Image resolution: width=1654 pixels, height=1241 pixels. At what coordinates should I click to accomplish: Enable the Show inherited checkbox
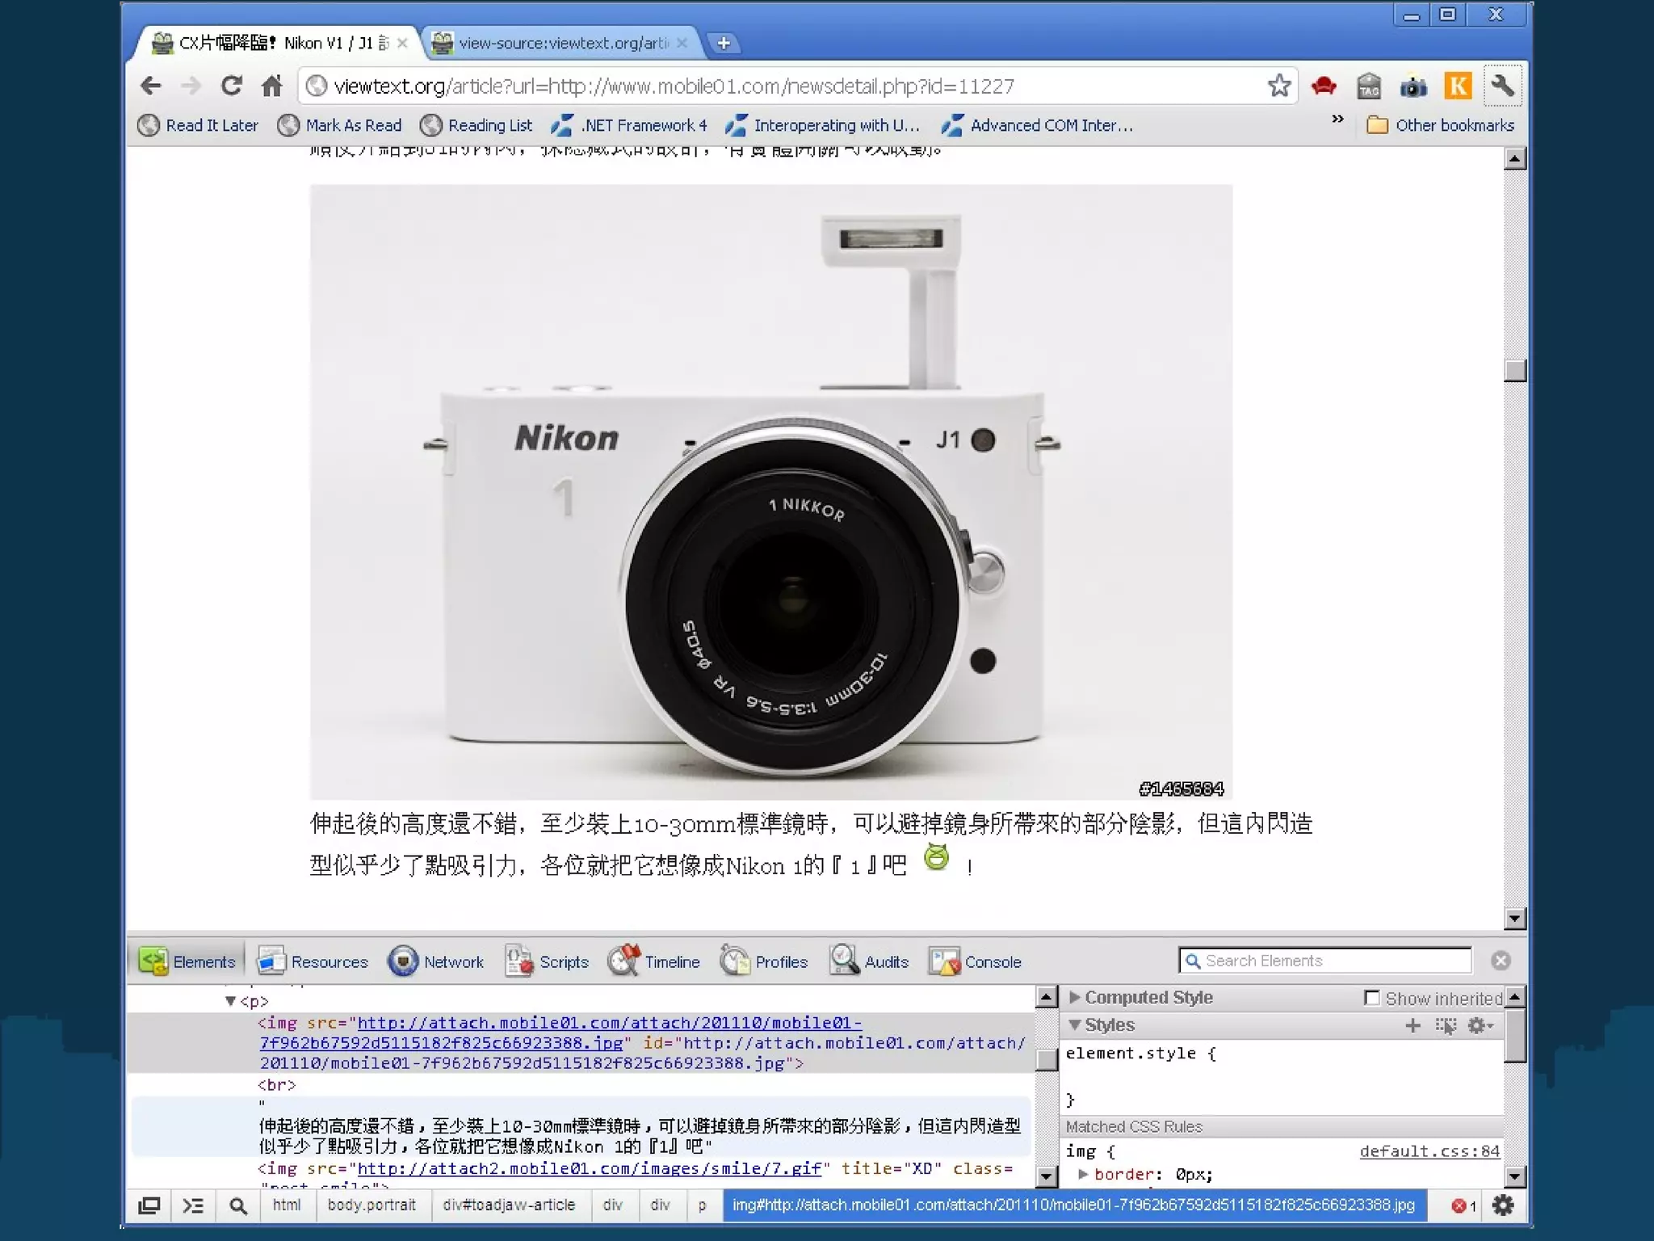pos(1371,998)
